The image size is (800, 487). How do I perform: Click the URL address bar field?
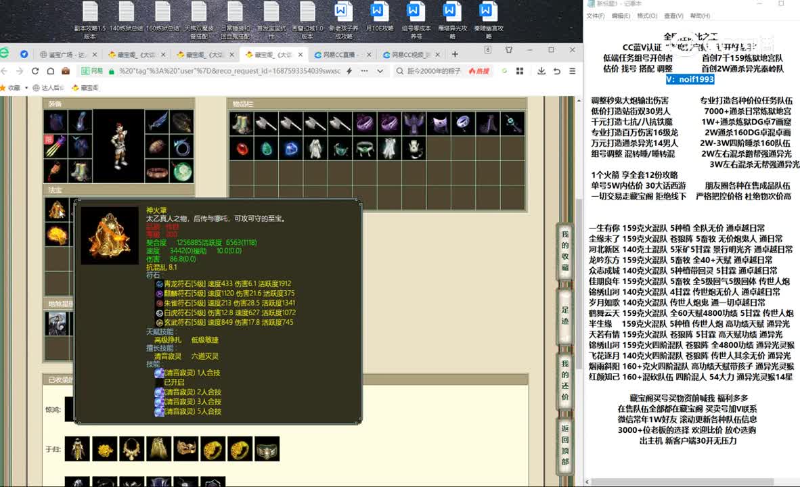pos(229,71)
